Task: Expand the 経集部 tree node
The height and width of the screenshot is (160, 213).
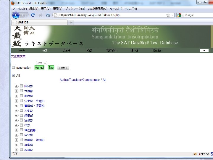Action: point(16,116)
